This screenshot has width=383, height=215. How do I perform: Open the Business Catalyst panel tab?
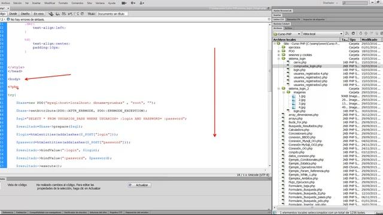281,24
